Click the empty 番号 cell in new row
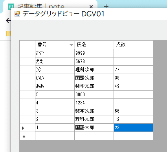 click(x=55, y=136)
